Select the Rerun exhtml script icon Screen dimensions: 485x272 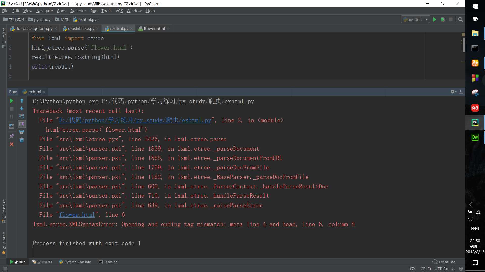[11, 101]
